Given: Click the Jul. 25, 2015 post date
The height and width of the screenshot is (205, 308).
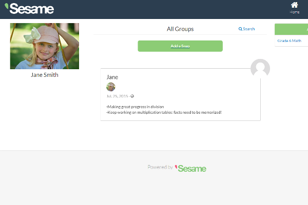Looking at the screenshot, I should (x=117, y=96).
